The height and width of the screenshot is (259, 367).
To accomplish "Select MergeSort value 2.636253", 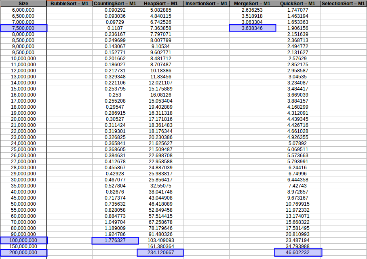I will click(x=252, y=10).
